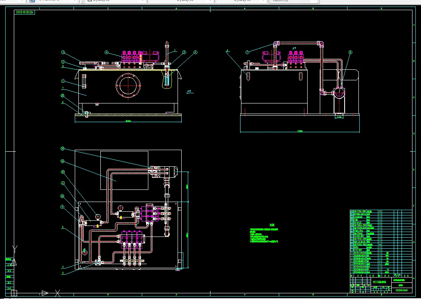Select the magenta motor atop front view
The image size is (421, 299).
[150, 56]
